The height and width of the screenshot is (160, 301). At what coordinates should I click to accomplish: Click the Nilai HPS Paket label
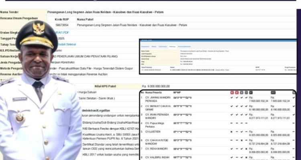coord(105,86)
